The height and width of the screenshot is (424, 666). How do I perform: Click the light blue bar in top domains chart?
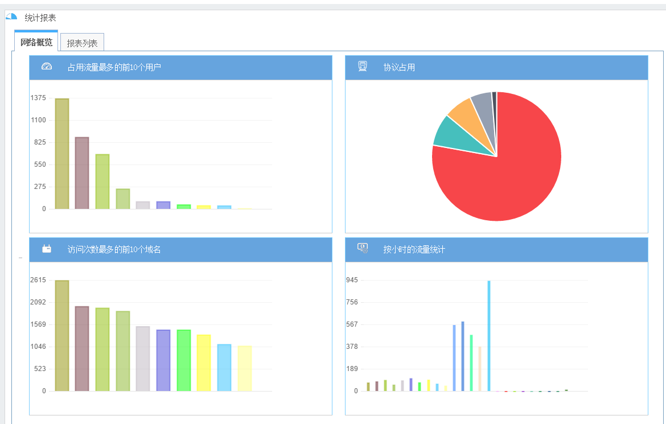224,368
